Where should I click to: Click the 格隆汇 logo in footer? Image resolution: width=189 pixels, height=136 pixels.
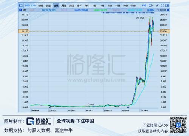pos(39,121)
